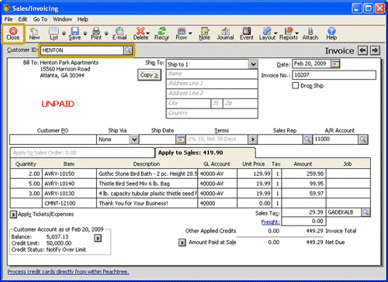Save the invoice with the Save icon
The height and width of the screenshot is (282, 388).
coord(74,34)
